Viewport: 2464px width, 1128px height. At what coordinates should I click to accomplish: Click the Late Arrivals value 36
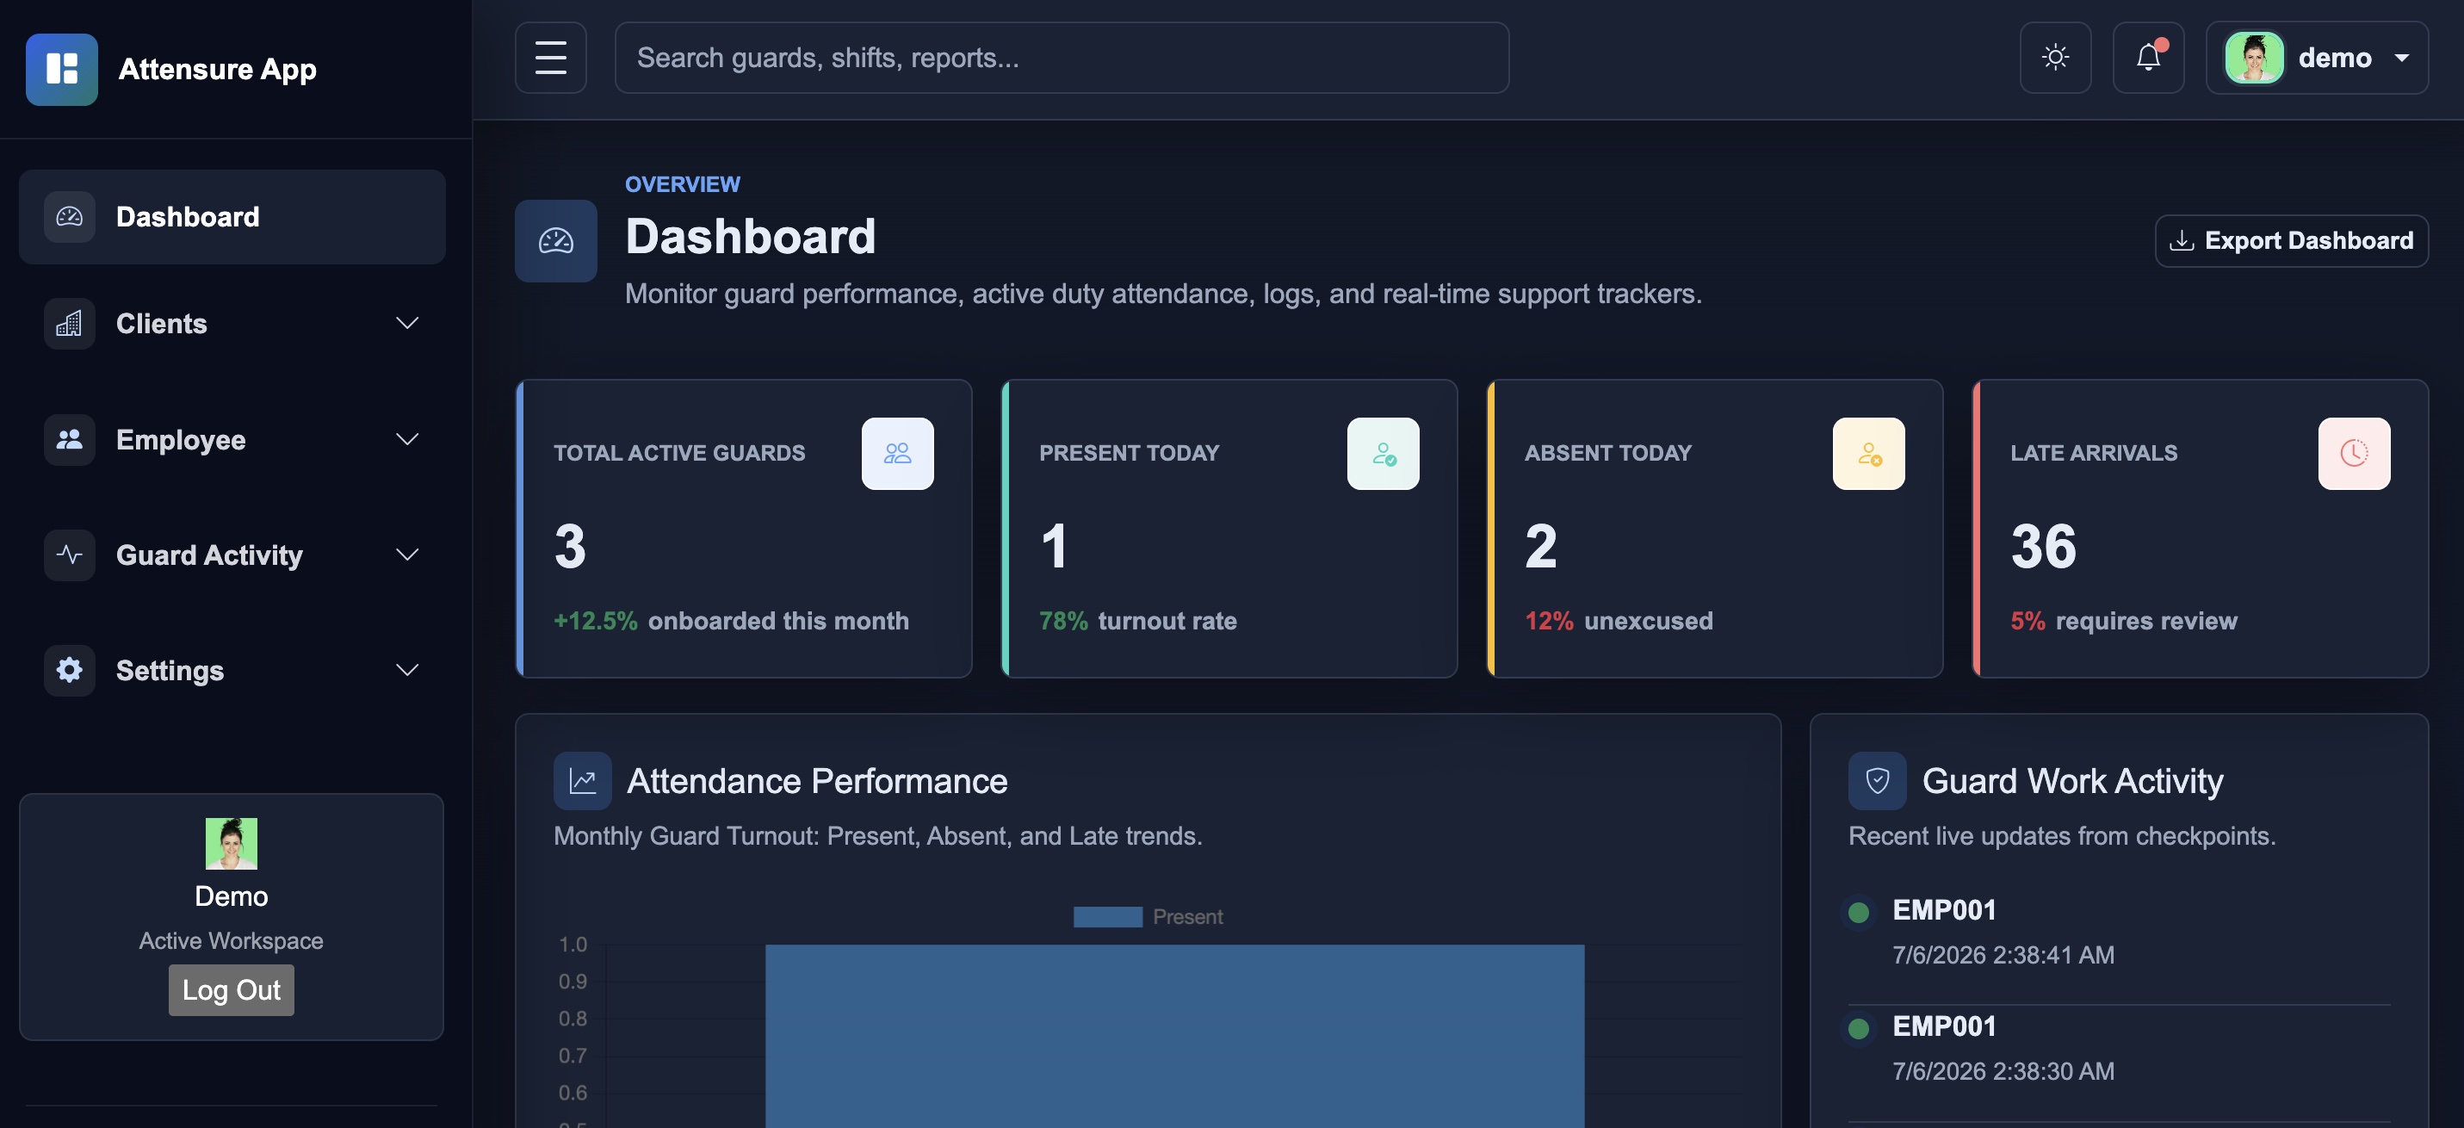click(2043, 546)
